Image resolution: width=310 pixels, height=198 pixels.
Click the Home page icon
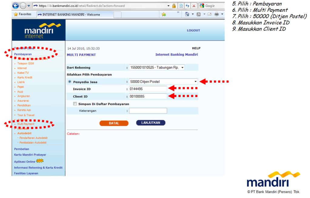[187, 14]
